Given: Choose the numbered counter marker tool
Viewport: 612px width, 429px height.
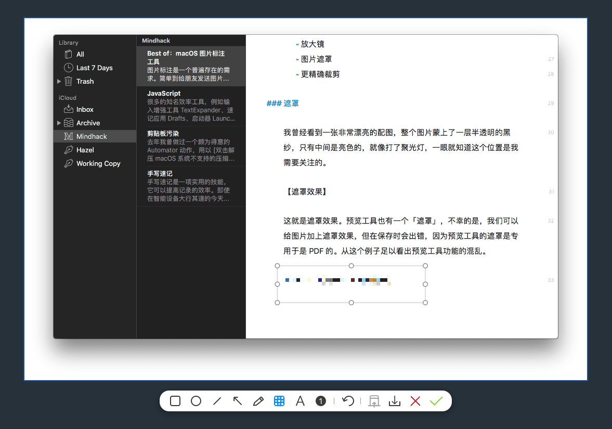Looking at the screenshot, I should [321, 401].
